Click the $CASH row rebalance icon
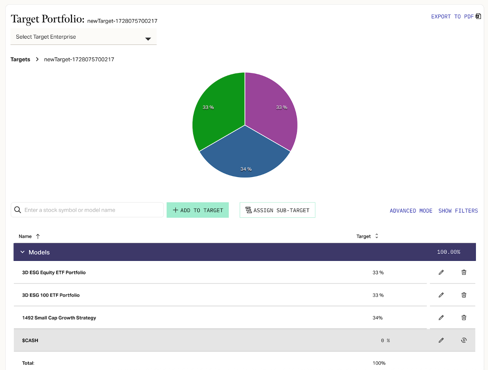The width and height of the screenshot is (488, 370). point(464,340)
